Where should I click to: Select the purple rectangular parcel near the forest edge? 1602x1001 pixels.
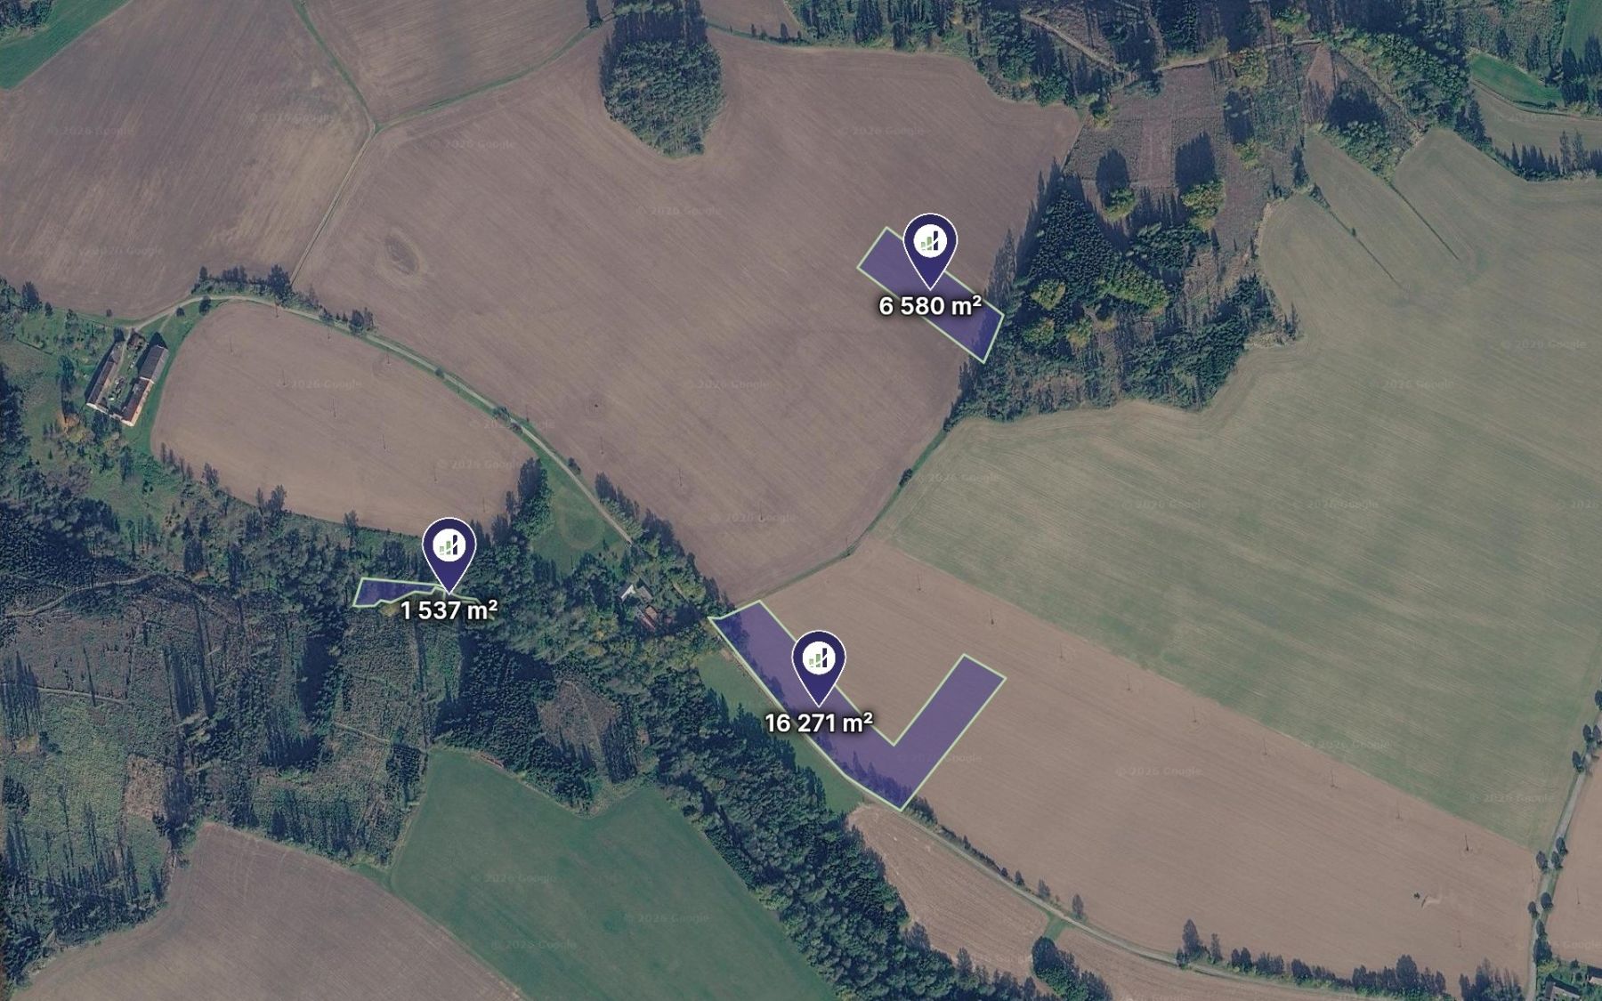point(930,295)
